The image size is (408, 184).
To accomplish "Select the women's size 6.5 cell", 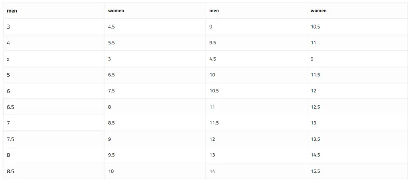I will pyautogui.click(x=155, y=75).
